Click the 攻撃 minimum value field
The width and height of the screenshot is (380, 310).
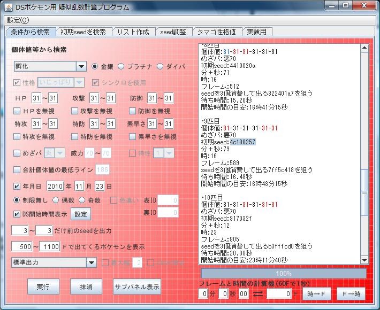click(x=94, y=98)
